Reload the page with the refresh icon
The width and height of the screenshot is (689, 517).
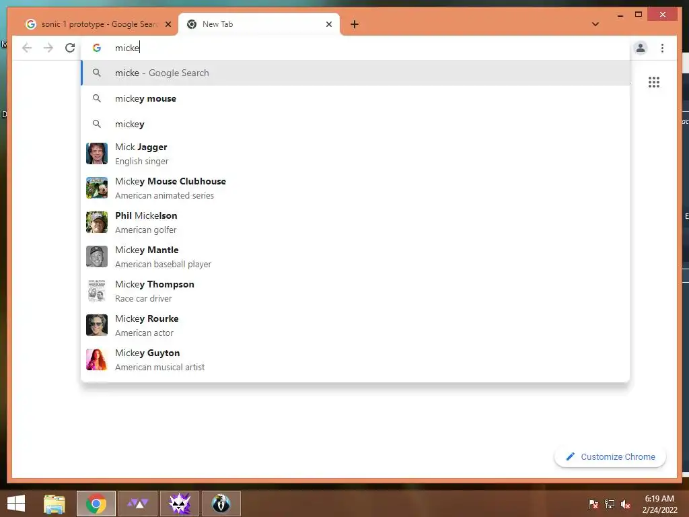[x=70, y=48]
